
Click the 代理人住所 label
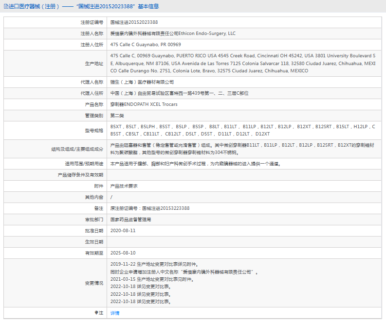[92, 93]
